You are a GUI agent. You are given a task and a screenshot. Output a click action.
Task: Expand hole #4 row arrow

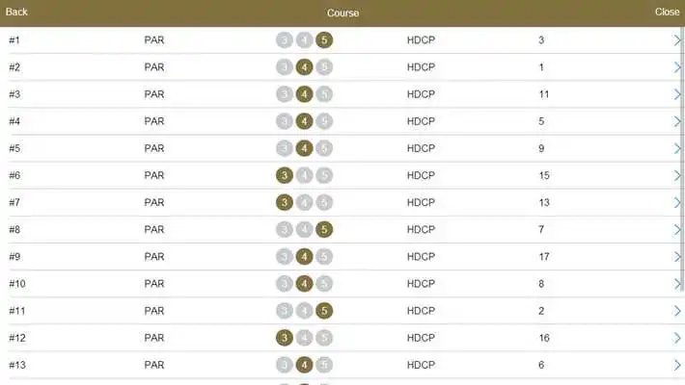pyautogui.click(x=677, y=121)
